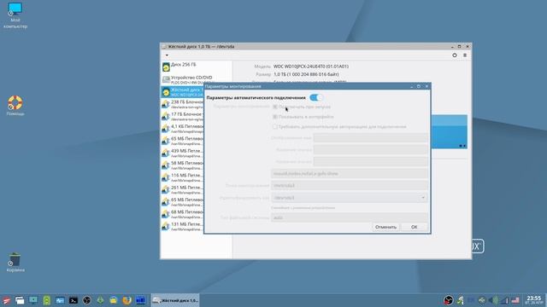Select '238 ГБ Блочное' device entry

click(x=182, y=104)
